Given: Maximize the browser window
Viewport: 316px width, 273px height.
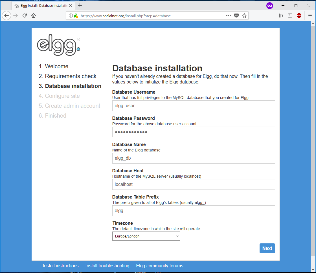Looking at the screenshot, I should (x=296, y=6).
